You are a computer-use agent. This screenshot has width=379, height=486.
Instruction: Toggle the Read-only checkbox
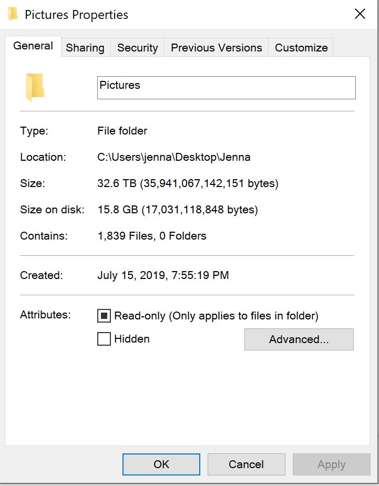[104, 316]
